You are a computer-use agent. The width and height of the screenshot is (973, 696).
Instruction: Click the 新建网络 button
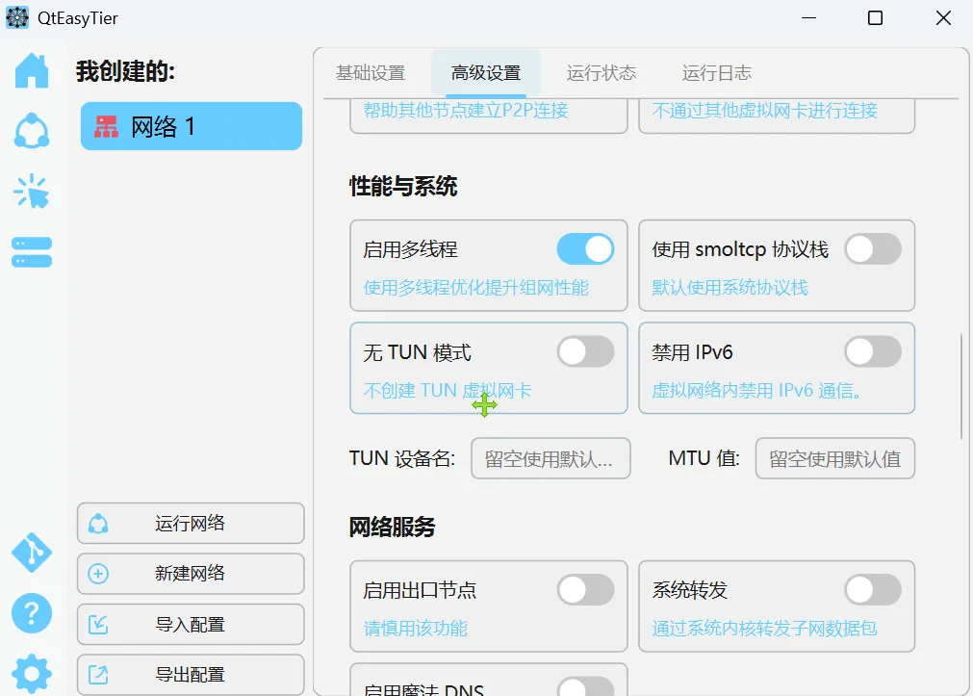point(191,574)
